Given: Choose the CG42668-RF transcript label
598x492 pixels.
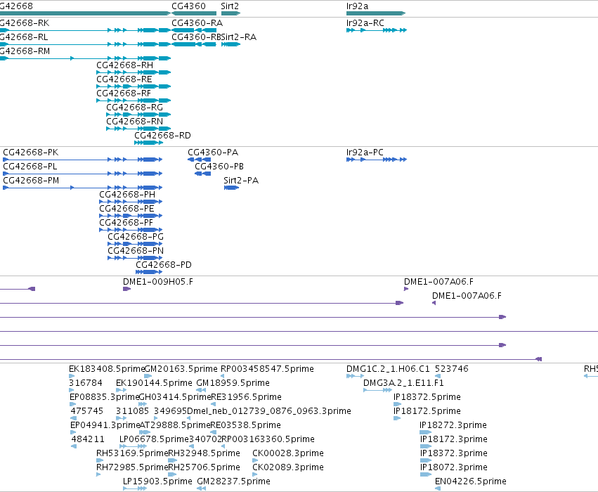Looking at the screenshot, I should coord(124,93).
